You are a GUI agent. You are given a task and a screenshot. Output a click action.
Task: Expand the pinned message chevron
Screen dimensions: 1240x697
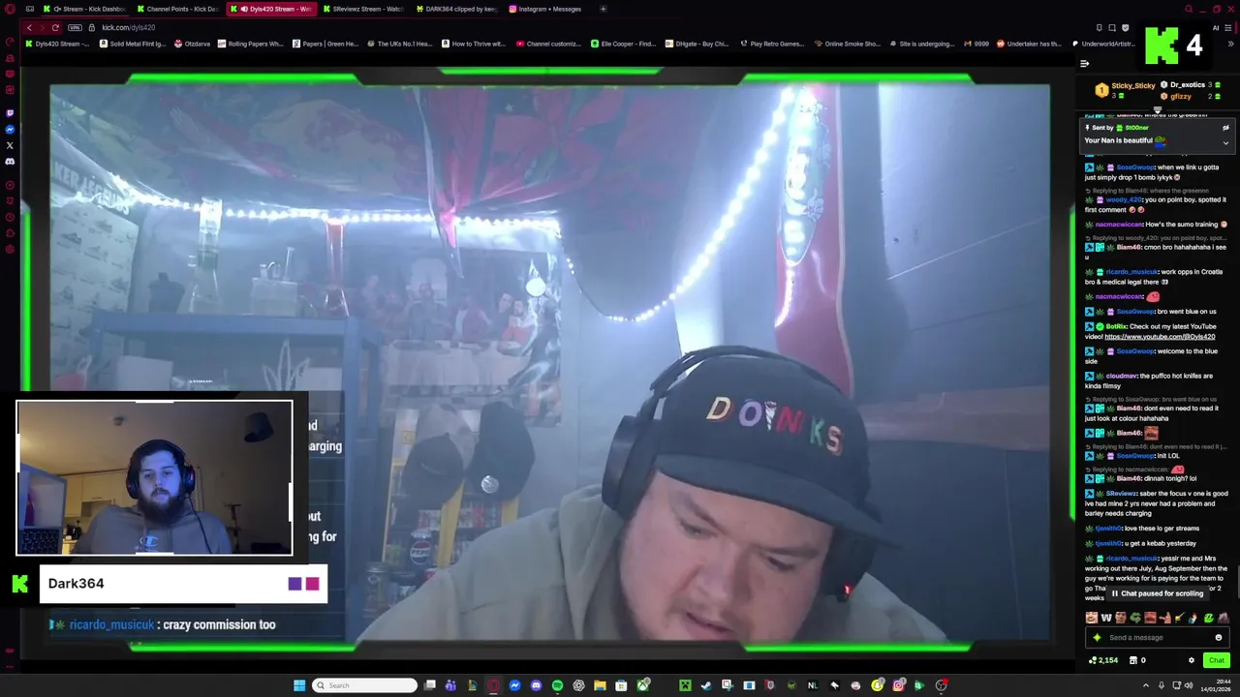(x=1225, y=143)
